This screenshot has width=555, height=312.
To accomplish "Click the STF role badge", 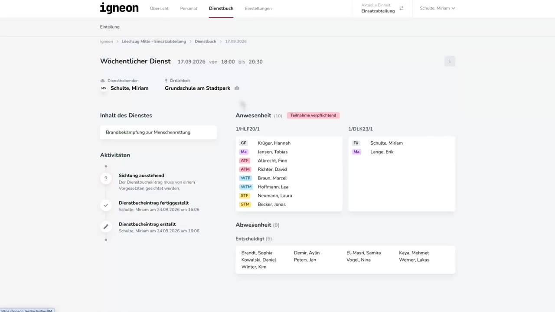I will (245, 196).
